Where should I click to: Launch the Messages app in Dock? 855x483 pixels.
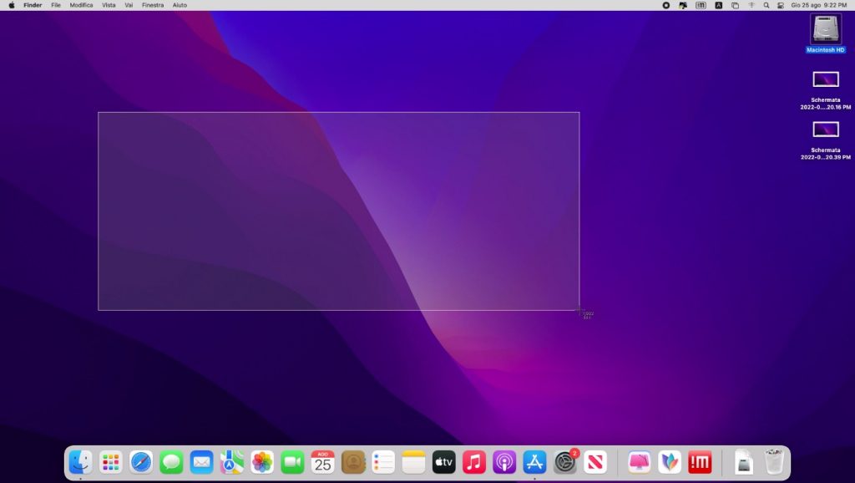pos(171,461)
